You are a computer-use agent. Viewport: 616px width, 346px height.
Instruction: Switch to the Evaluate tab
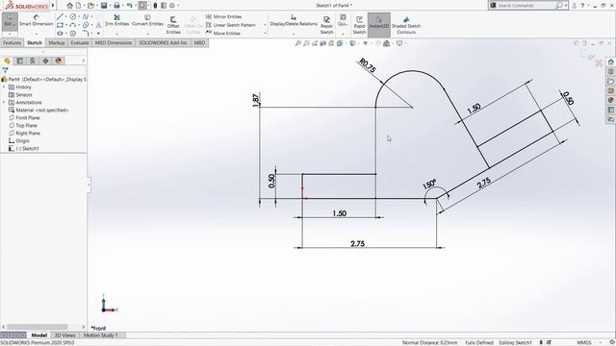point(79,42)
